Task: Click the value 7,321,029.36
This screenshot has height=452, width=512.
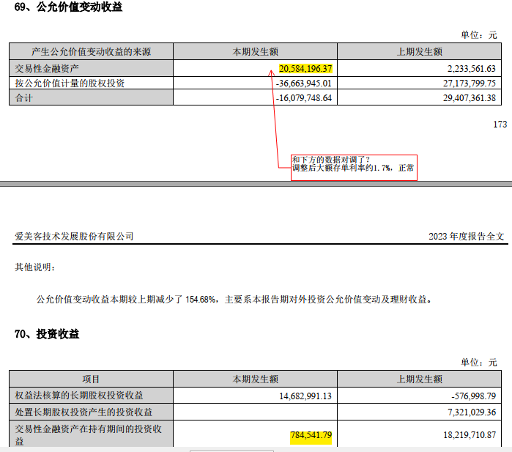Action: click(472, 412)
